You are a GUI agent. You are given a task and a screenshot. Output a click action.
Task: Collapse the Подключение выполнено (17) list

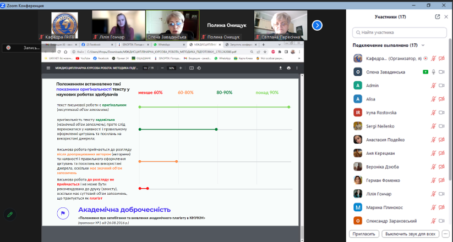pyautogui.click(x=423, y=45)
